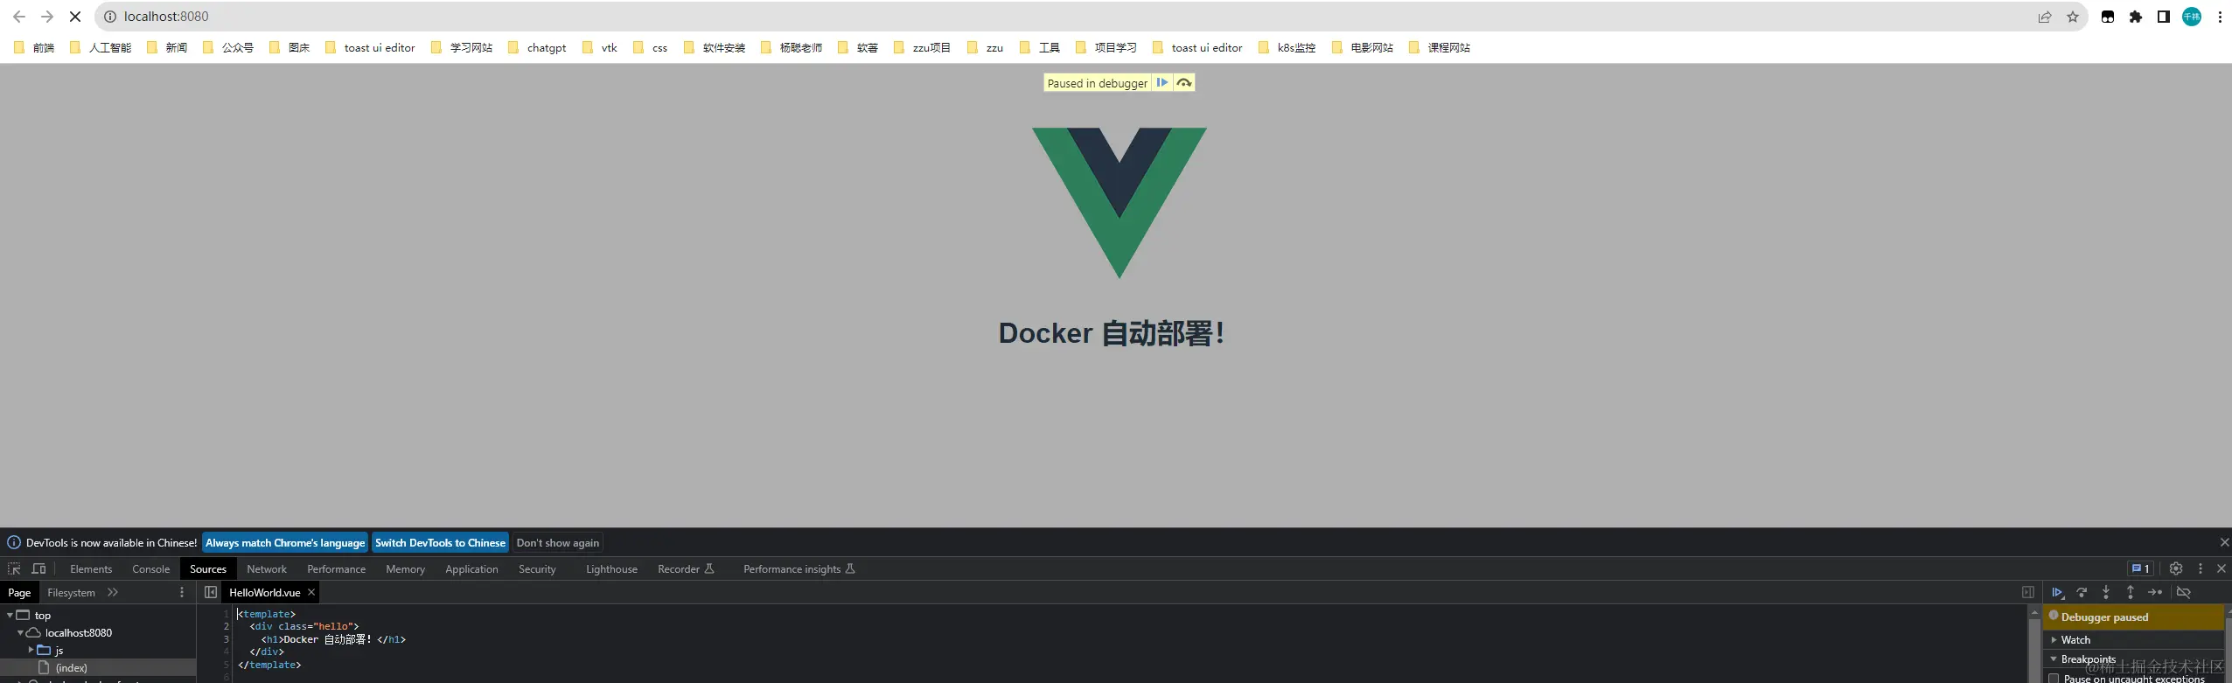Screen dimensions: 2232x683
Task: Resume script execution in page overlay
Action: [x=1161, y=82]
